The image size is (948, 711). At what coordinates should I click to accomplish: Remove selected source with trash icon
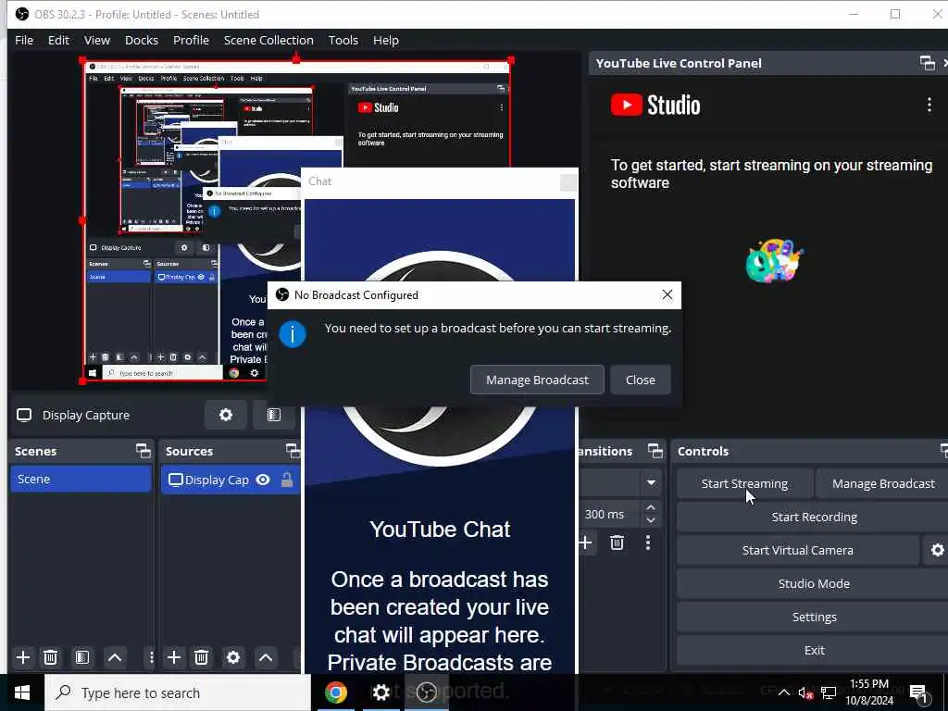point(201,657)
